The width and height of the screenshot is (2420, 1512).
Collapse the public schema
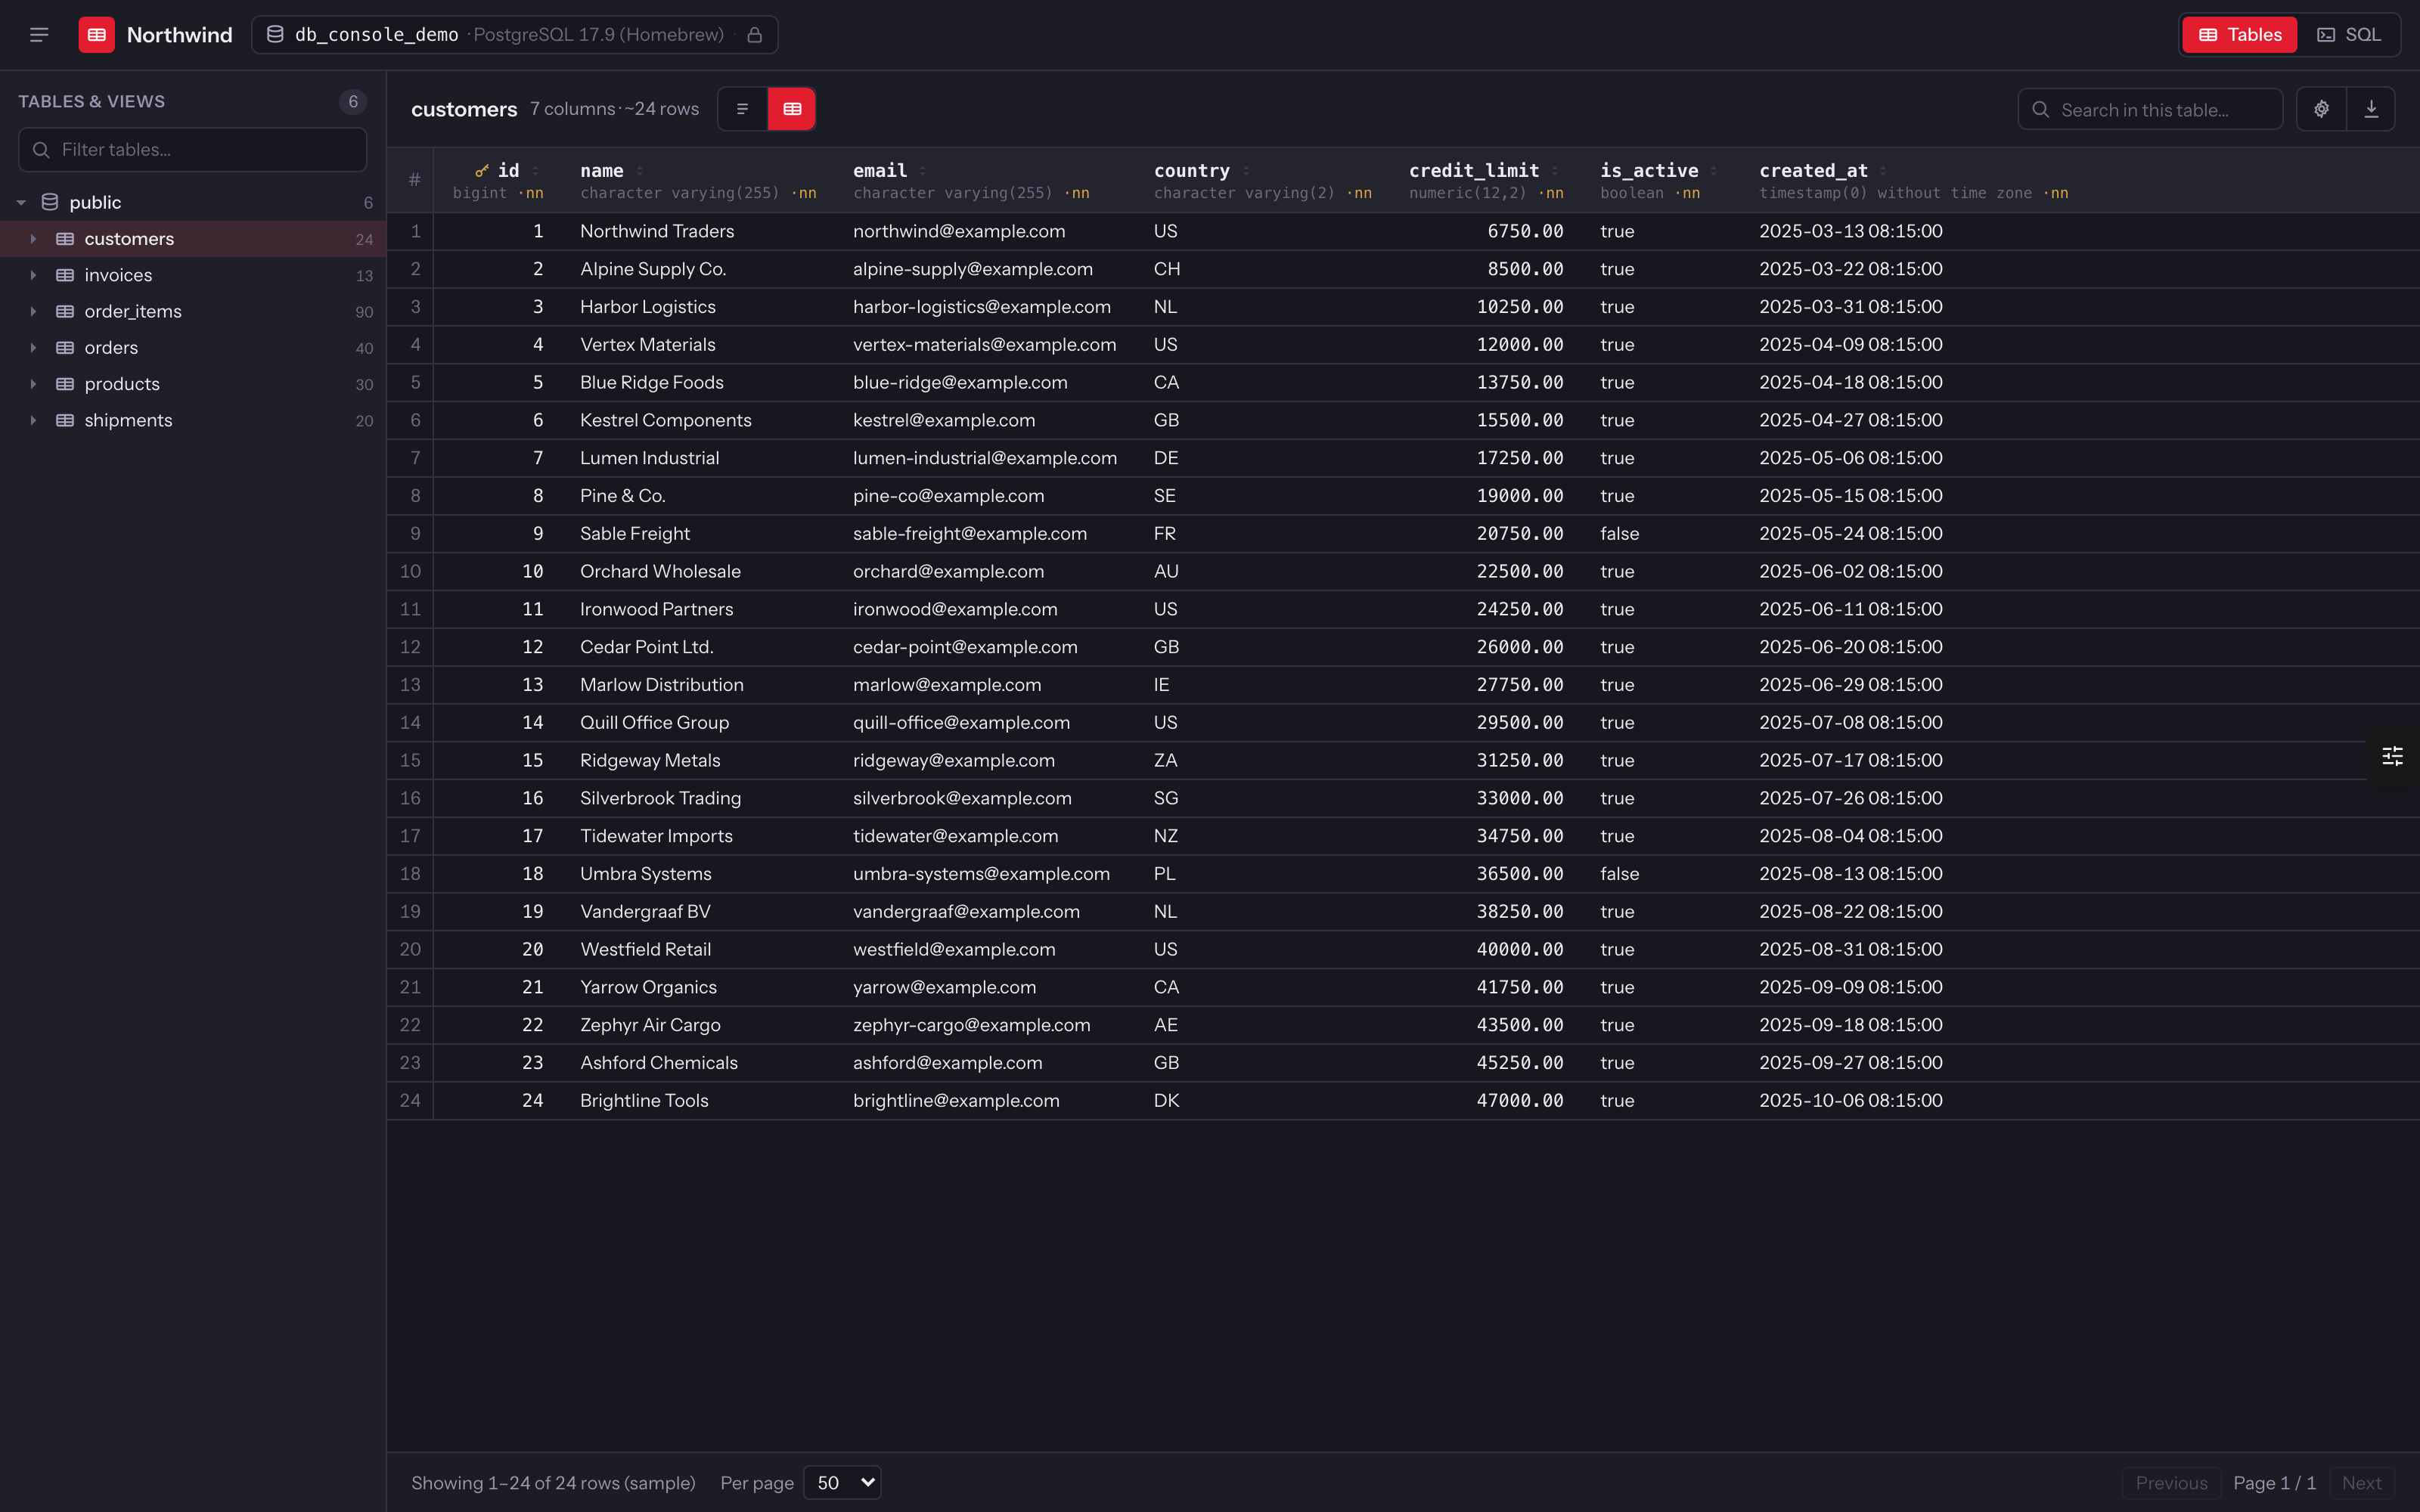click(x=21, y=203)
